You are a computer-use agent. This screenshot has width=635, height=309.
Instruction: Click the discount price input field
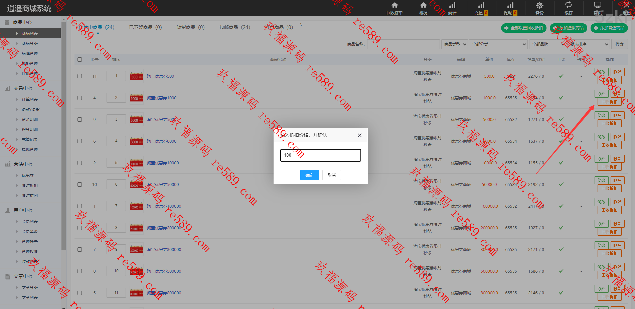point(320,155)
